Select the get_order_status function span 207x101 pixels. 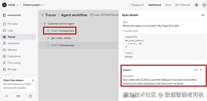pyautogui.click(x=61, y=38)
